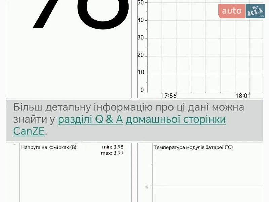Click the 40 tick on temperature graph
Image resolution: width=269 pixels, height=202 pixels.
[147, 187]
